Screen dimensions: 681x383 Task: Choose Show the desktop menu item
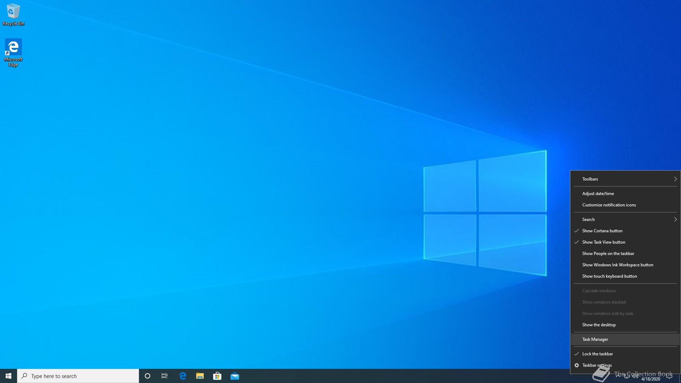(x=625, y=325)
